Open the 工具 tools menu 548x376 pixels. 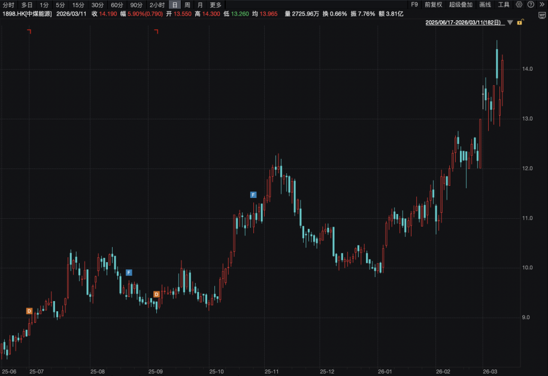(504, 5)
